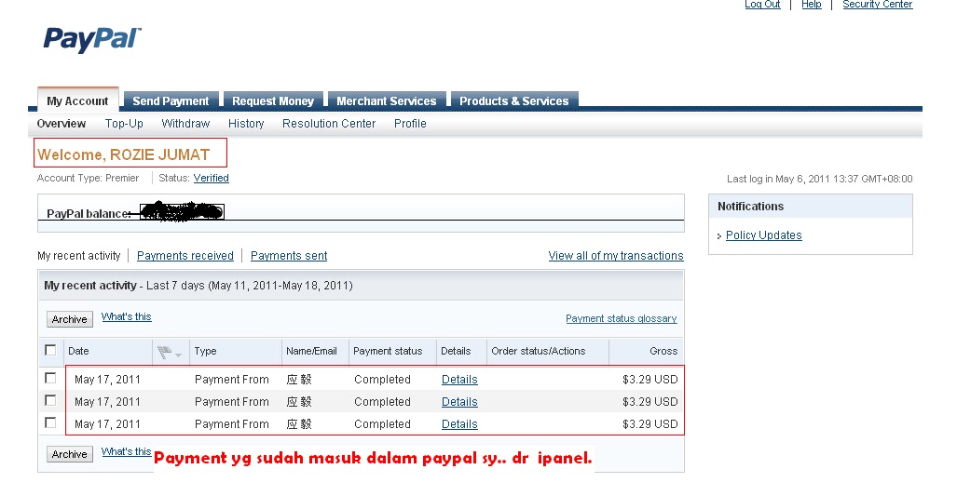Click the Order status/Actions column header
This screenshot has width=957, height=496.
pos(539,351)
